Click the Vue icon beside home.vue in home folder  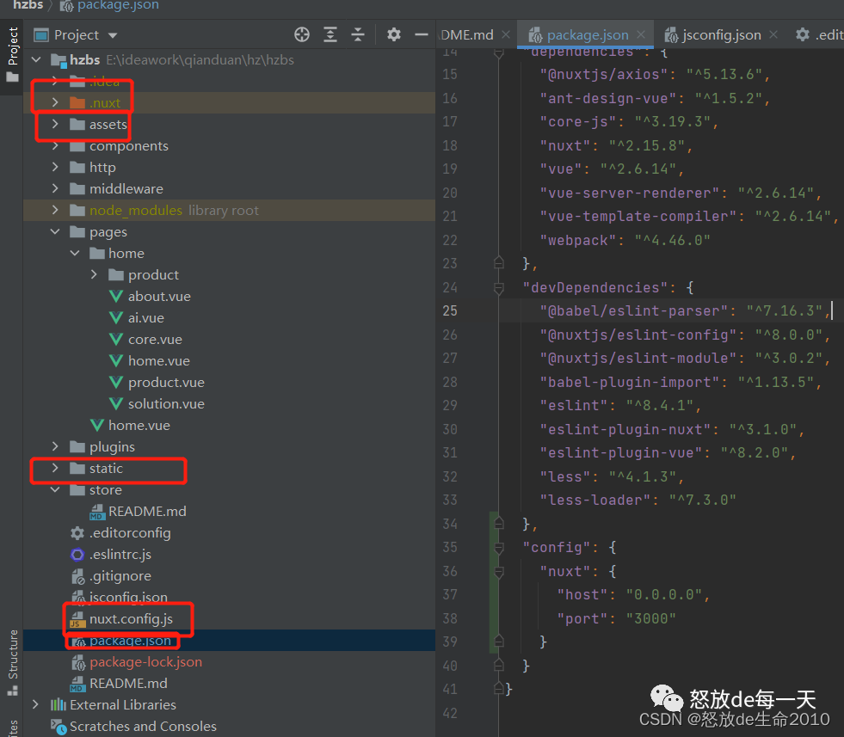click(116, 361)
